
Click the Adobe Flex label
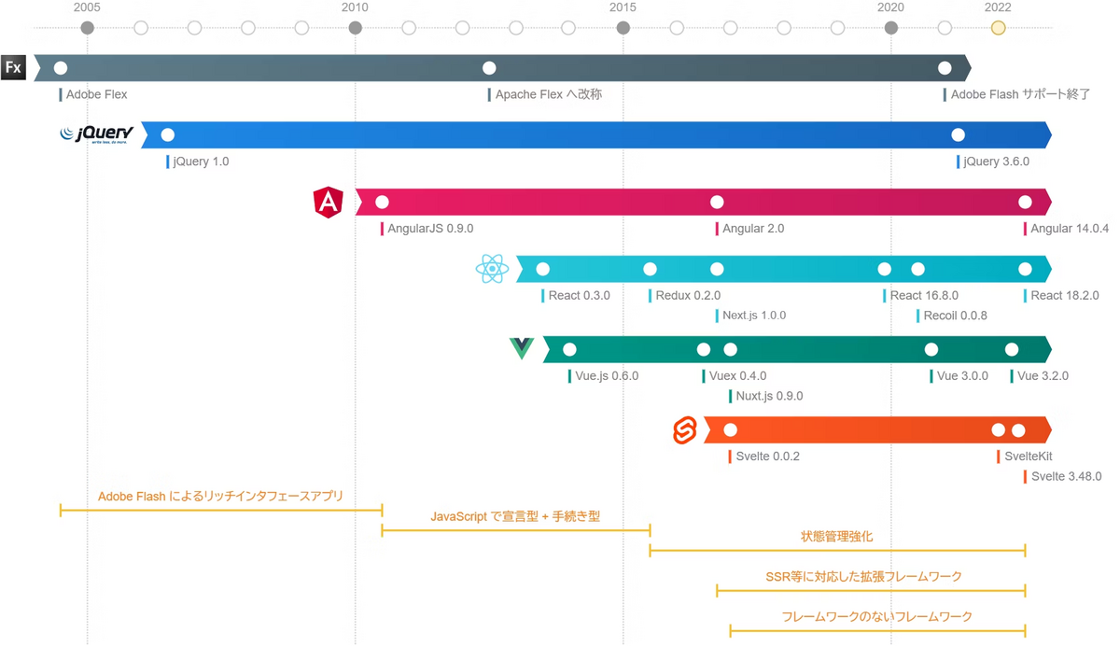pyautogui.click(x=96, y=95)
